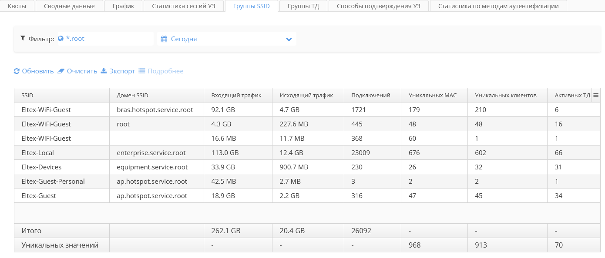
Task: Click the list icon beside Подробнее
Action: pos(142,71)
